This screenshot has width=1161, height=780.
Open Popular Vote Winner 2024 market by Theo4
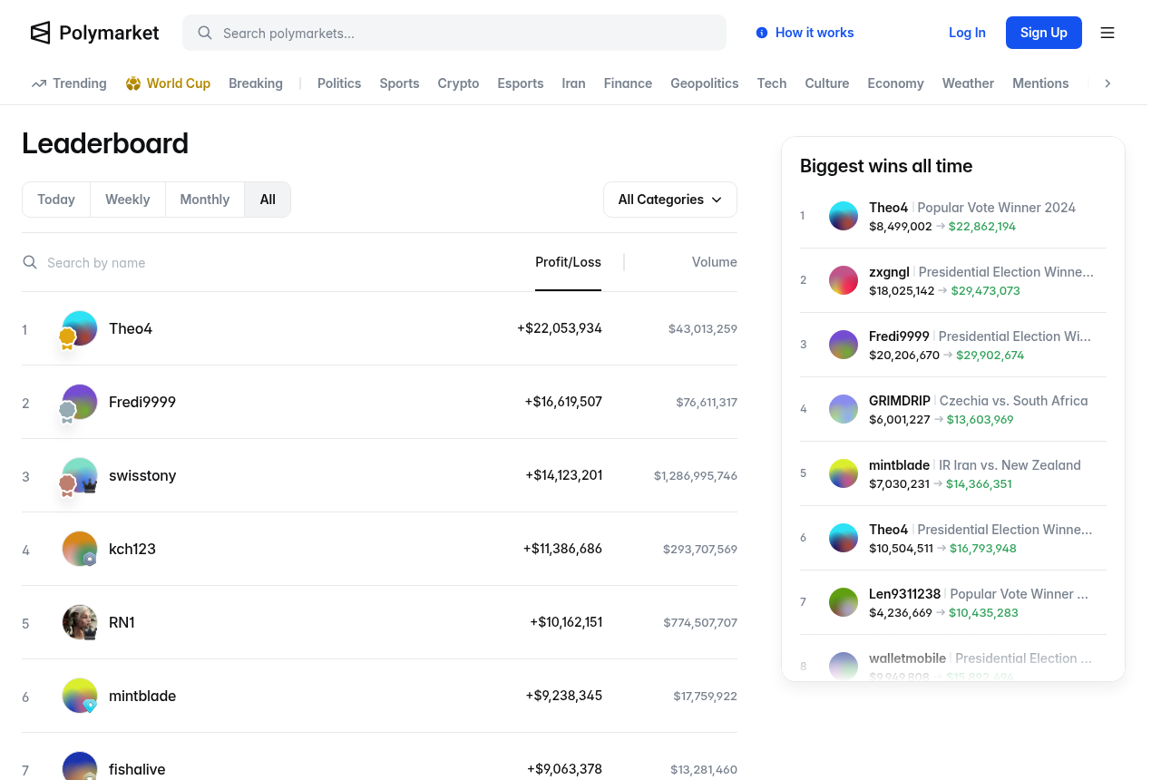[x=997, y=208]
